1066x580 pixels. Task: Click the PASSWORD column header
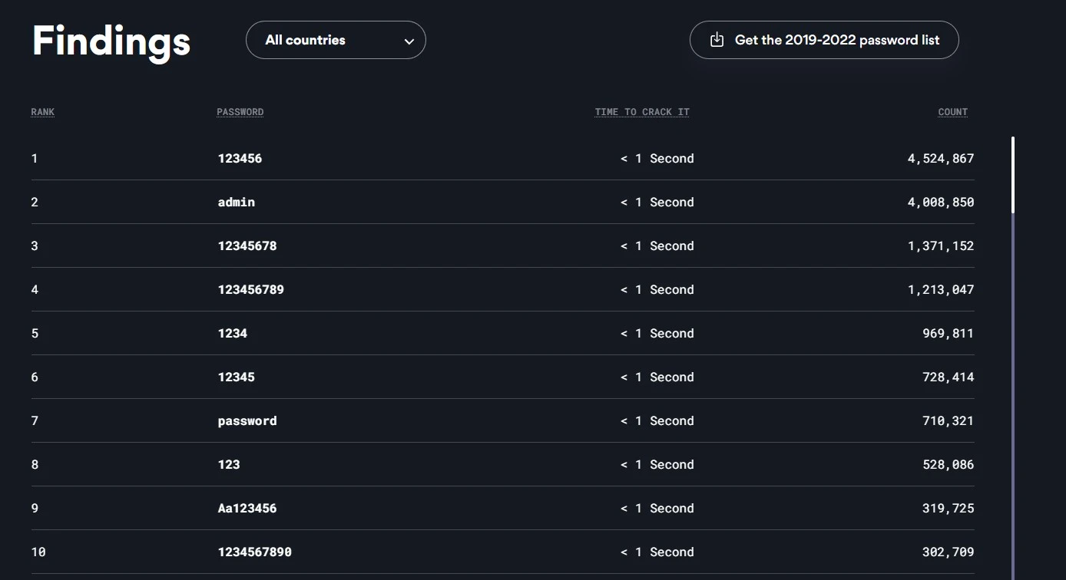coord(240,112)
